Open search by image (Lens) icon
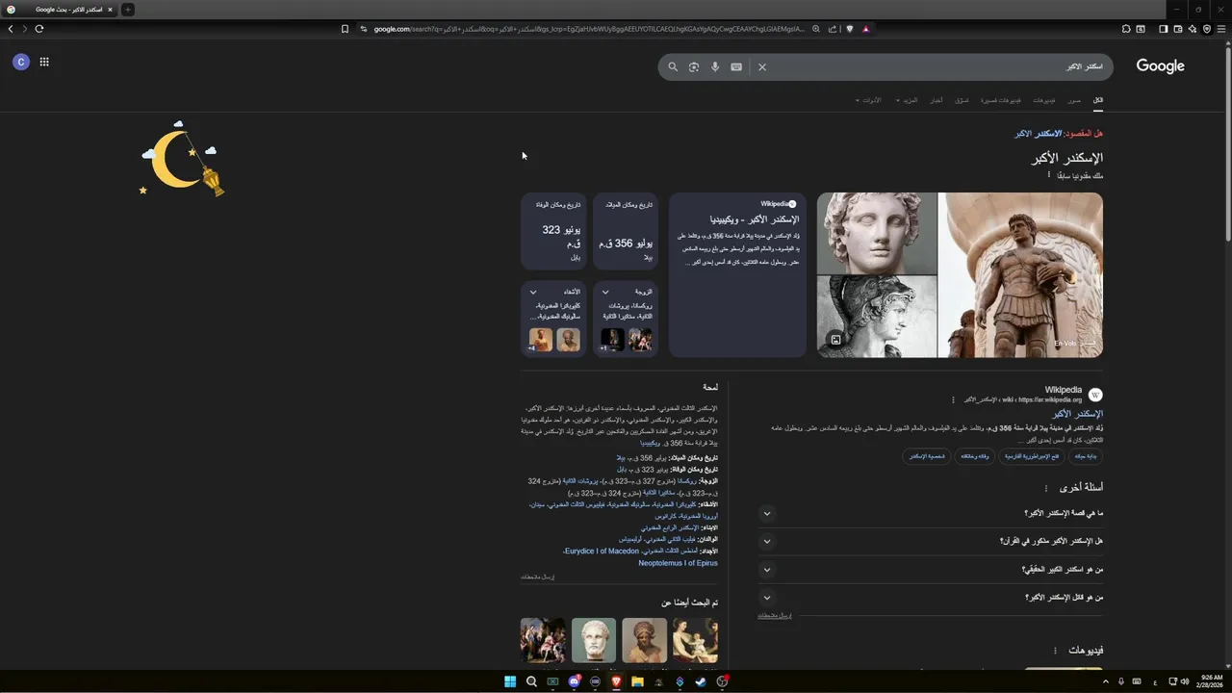The image size is (1232, 693). (x=694, y=67)
